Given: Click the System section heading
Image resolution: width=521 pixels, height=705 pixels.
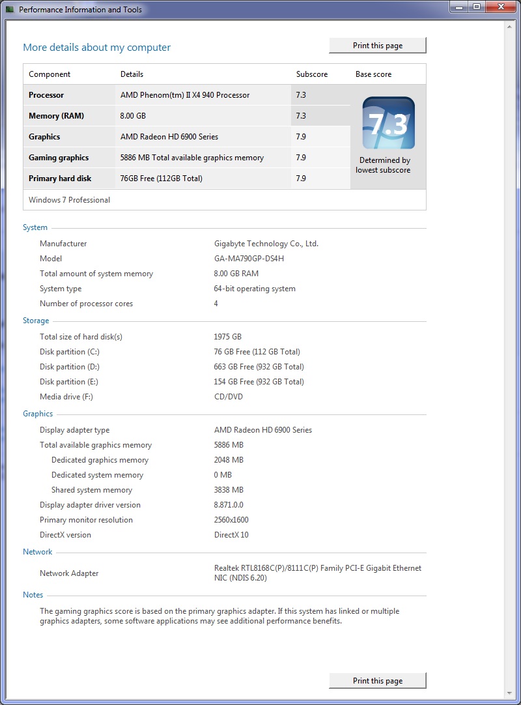Looking at the screenshot, I should click(35, 227).
